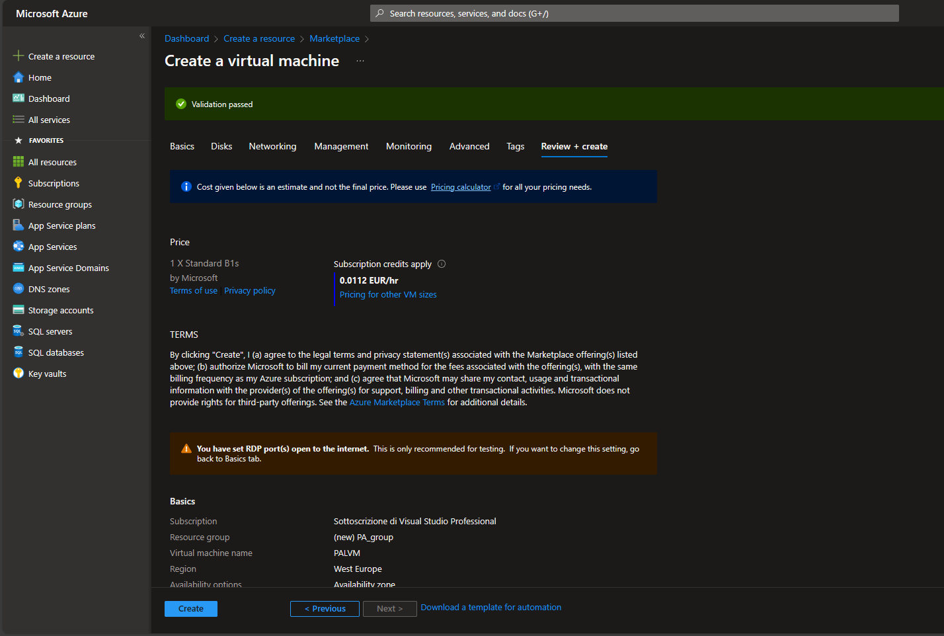Click the App Service Domains icon
Screen dimensions: 944x636
[x=19, y=268]
